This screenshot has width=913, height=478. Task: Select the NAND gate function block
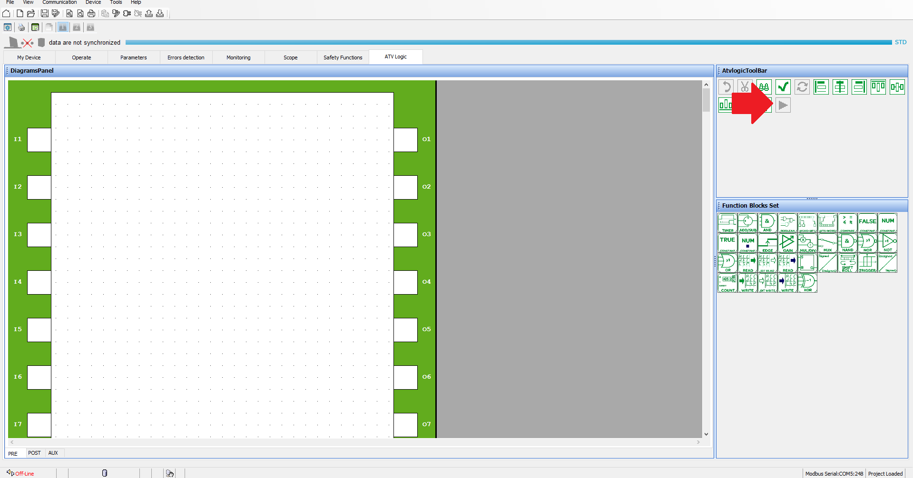[x=847, y=243]
